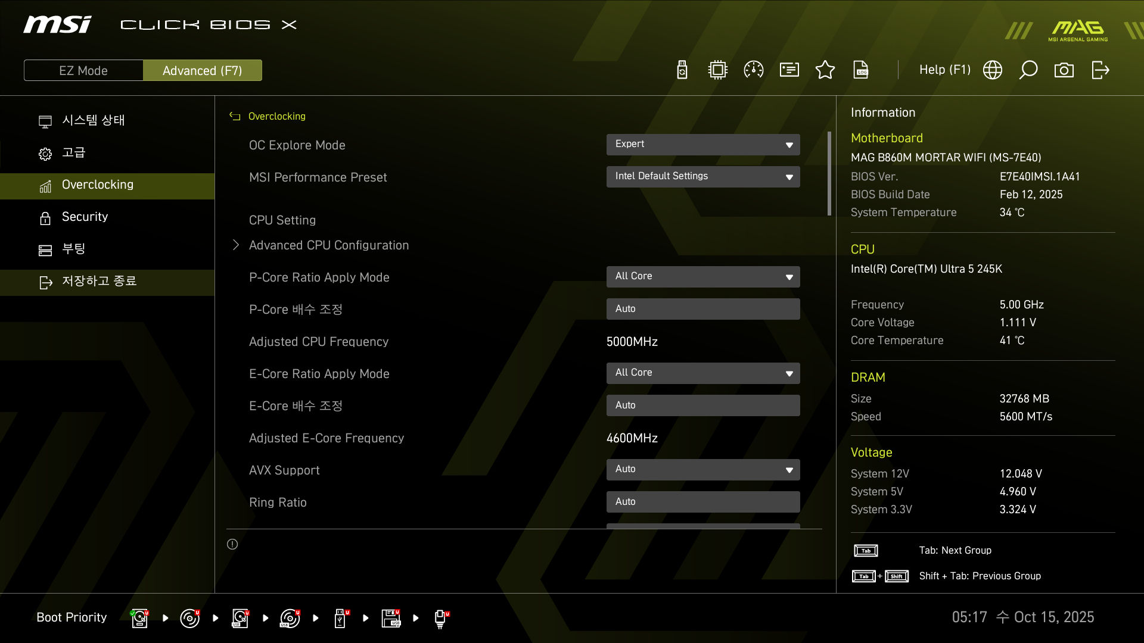Take a screenshot with camera icon
Screen dimensions: 1144x643
[1064, 70]
